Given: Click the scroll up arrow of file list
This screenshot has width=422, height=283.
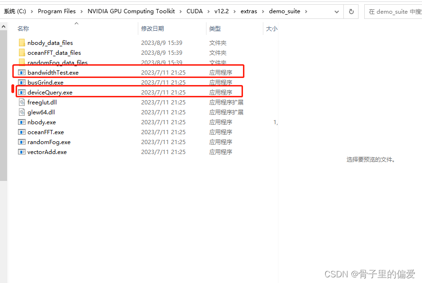Looking at the screenshot, I should point(3,26).
